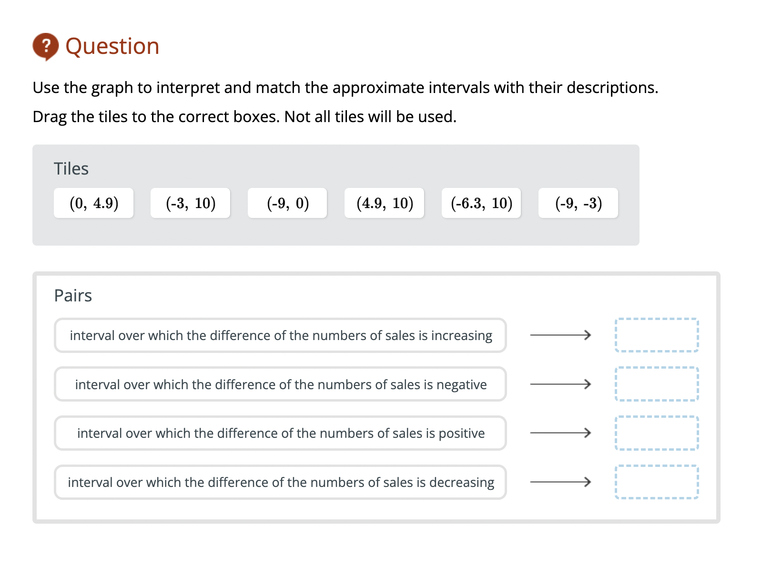772x579 pixels.
Task: Click the empty answer box beside decreasing description
Action: [x=657, y=482]
